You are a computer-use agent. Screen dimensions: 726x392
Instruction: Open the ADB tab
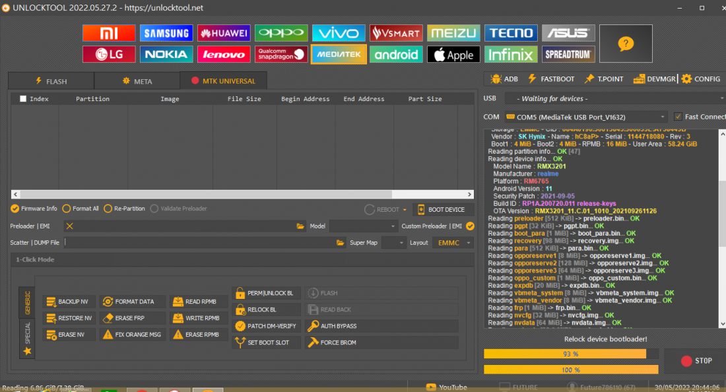pyautogui.click(x=504, y=79)
